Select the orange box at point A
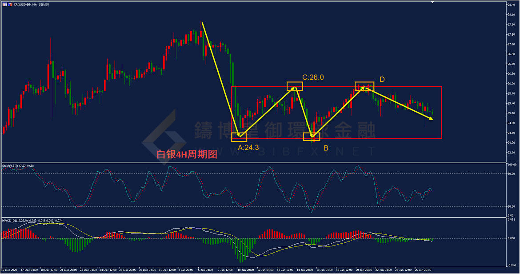This screenshot has width=520, height=274. (239, 137)
